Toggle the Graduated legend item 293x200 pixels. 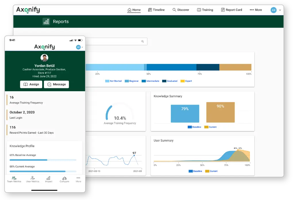[x=170, y=81]
